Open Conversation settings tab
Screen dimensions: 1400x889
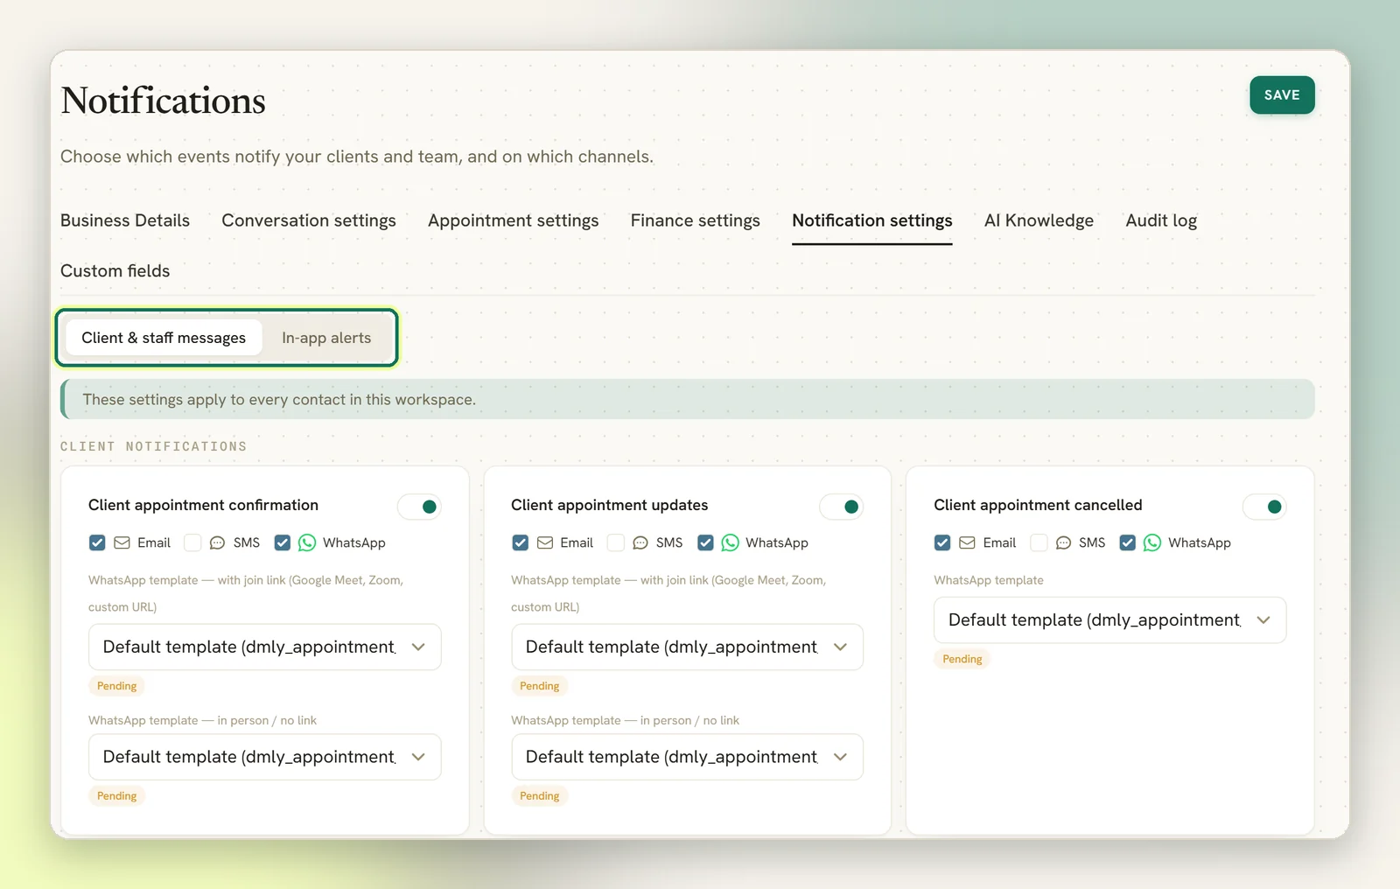point(309,220)
